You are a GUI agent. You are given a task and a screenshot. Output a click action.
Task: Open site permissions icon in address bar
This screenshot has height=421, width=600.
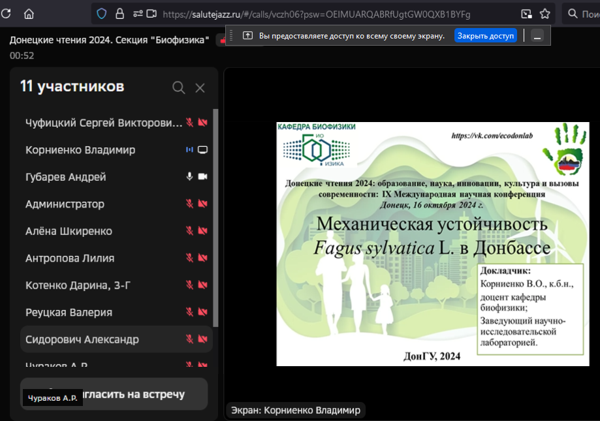pyautogui.click(x=138, y=14)
